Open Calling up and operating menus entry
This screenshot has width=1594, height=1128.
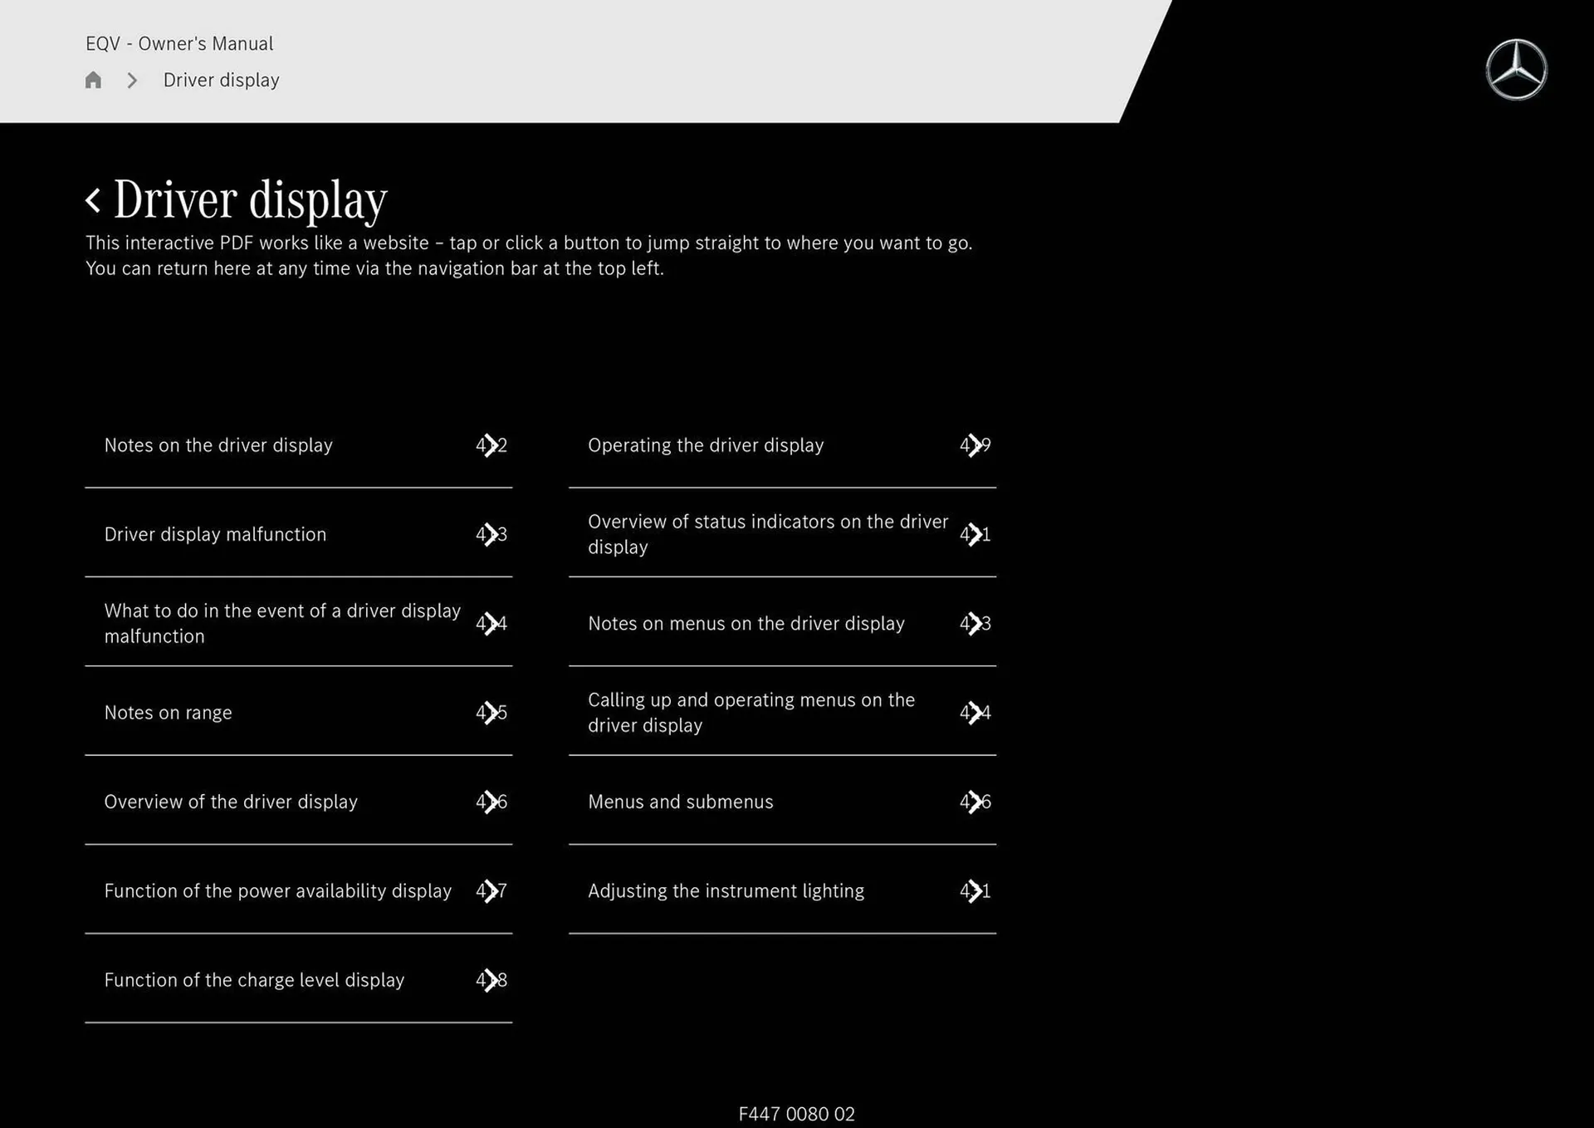pyautogui.click(x=751, y=713)
